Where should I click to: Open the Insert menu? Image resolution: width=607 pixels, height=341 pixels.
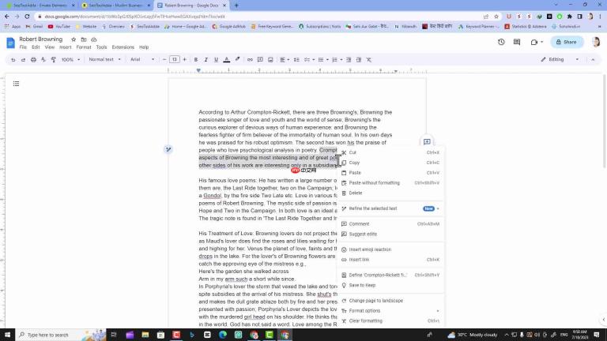65,47
